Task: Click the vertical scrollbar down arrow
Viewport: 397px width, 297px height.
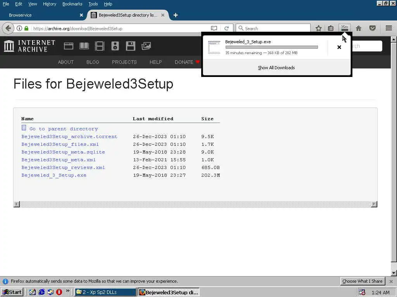Action: click(x=394, y=273)
